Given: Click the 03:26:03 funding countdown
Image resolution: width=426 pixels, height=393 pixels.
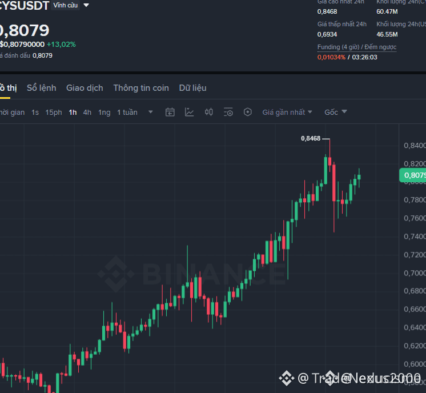Looking at the screenshot, I should click(x=364, y=57).
